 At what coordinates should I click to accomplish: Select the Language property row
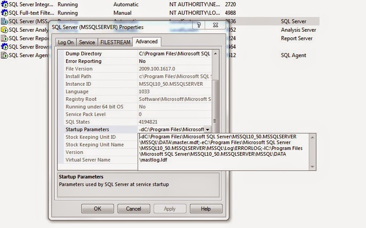138,91
